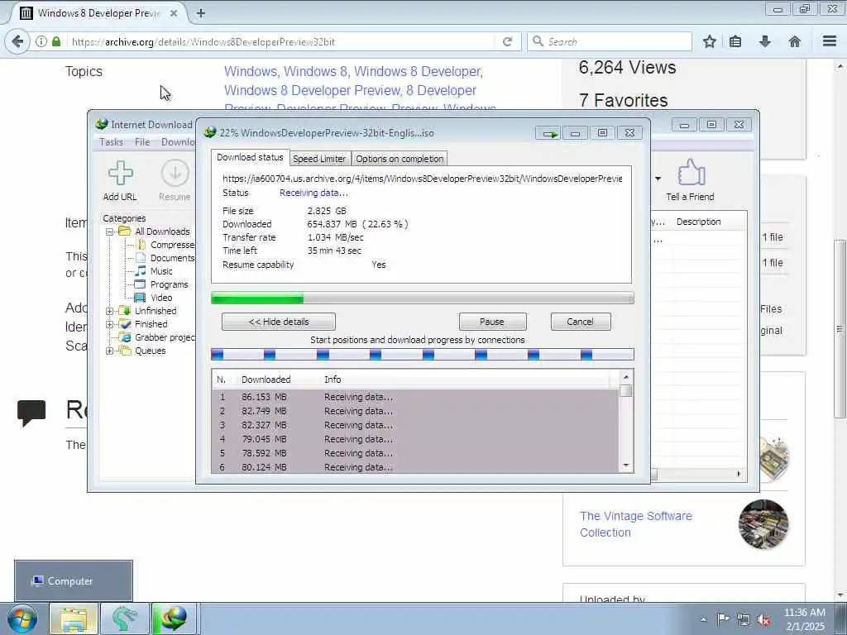
Task: Click the Internet Download Manager taskbar icon
Action: click(174, 618)
